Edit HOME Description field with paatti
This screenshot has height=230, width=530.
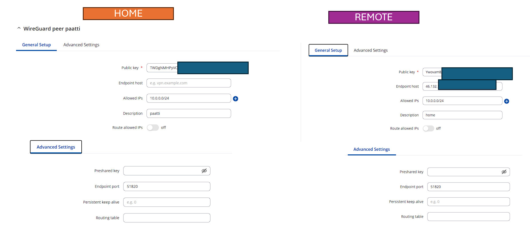point(189,113)
